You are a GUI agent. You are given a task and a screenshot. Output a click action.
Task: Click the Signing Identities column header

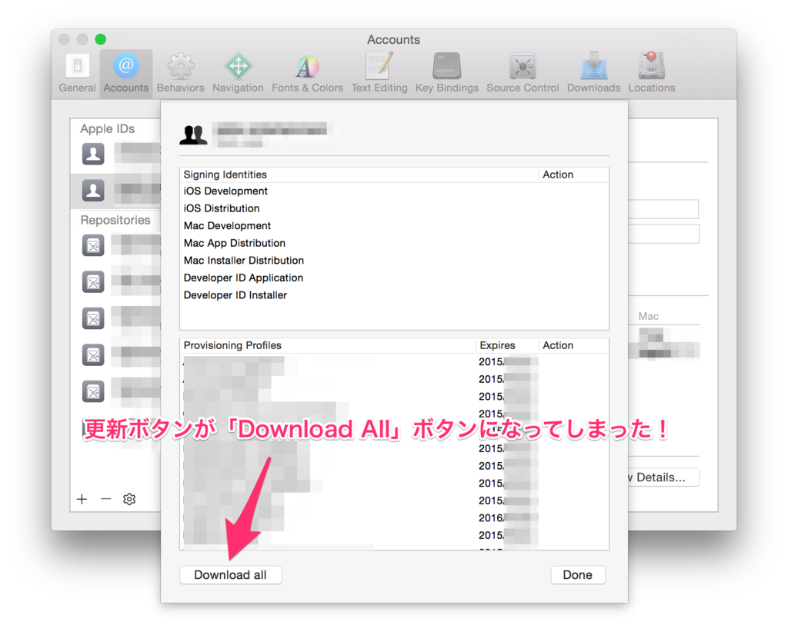pyautogui.click(x=359, y=175)
